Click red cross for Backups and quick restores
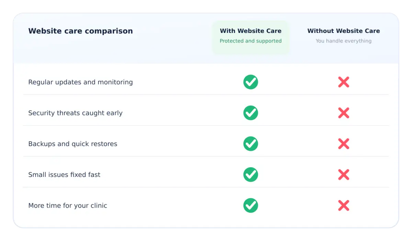The height and width of the screenshot is (241, 412). click(344, 144)
